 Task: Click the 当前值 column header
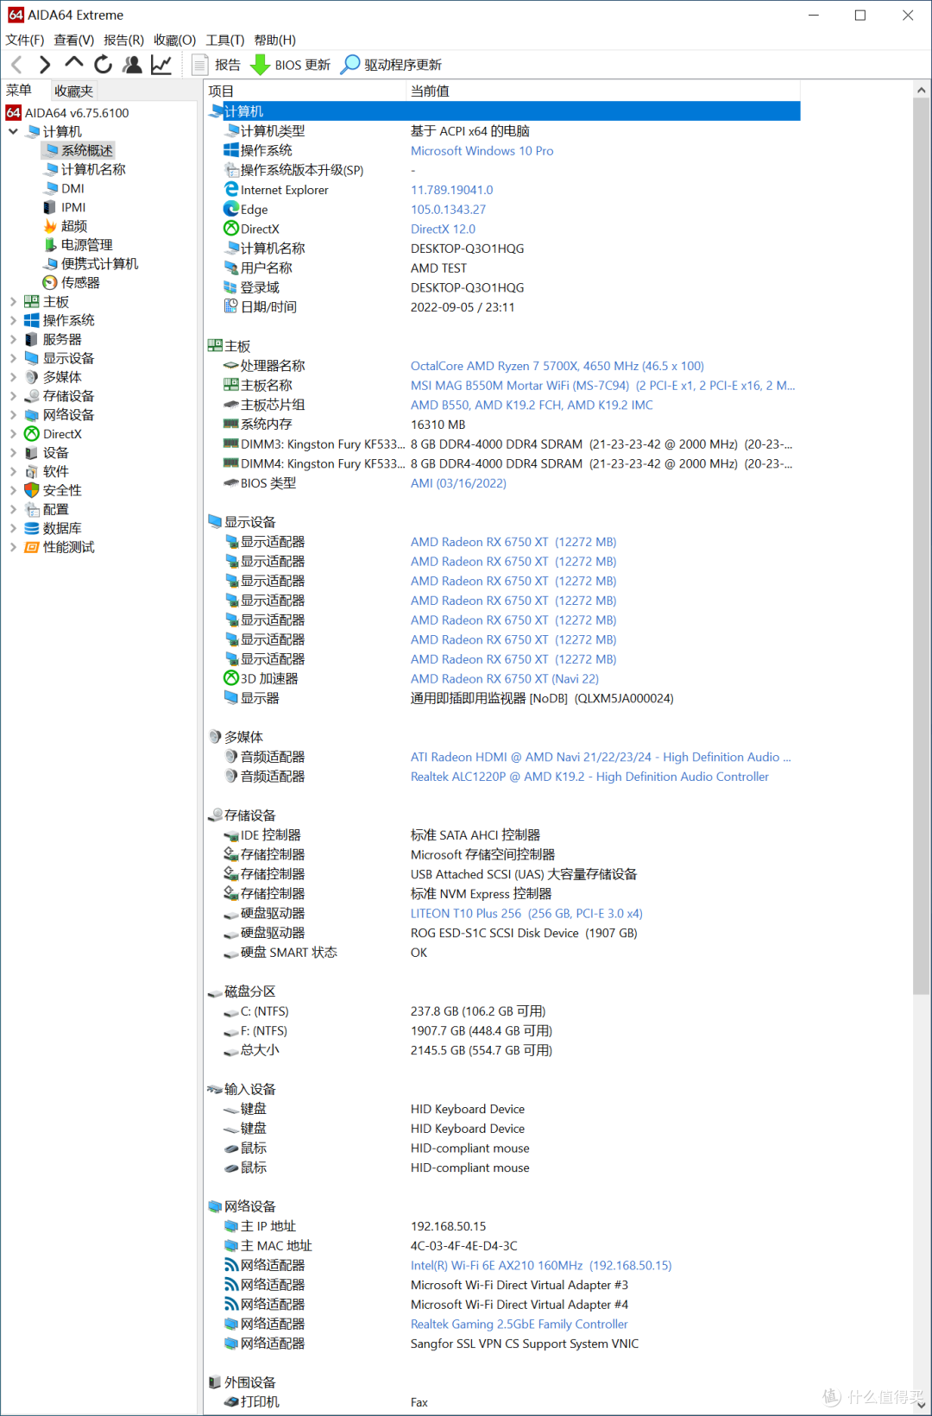[x=603, y=91]
